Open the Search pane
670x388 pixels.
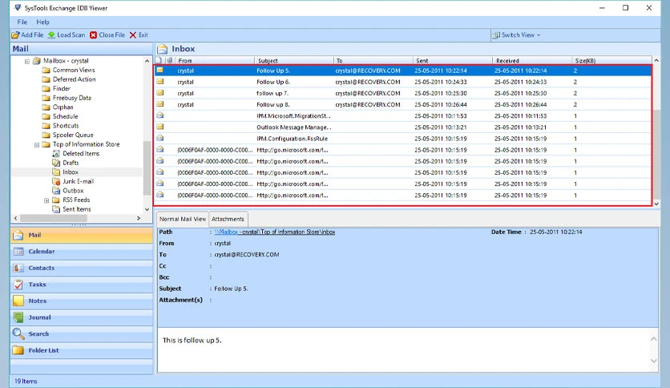pos(81,333)
